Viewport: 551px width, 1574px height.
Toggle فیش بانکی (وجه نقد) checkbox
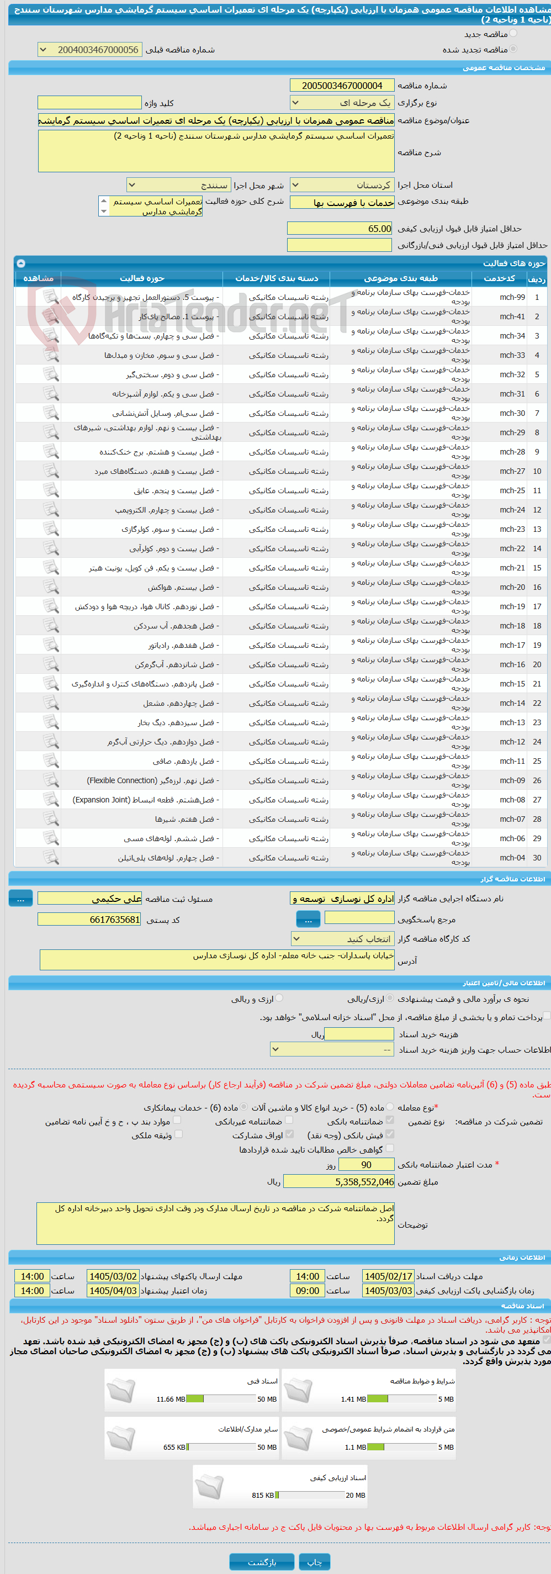390,1135
